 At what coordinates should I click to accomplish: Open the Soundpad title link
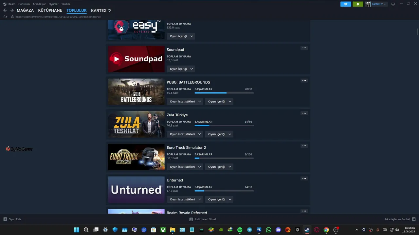(175, 50)
